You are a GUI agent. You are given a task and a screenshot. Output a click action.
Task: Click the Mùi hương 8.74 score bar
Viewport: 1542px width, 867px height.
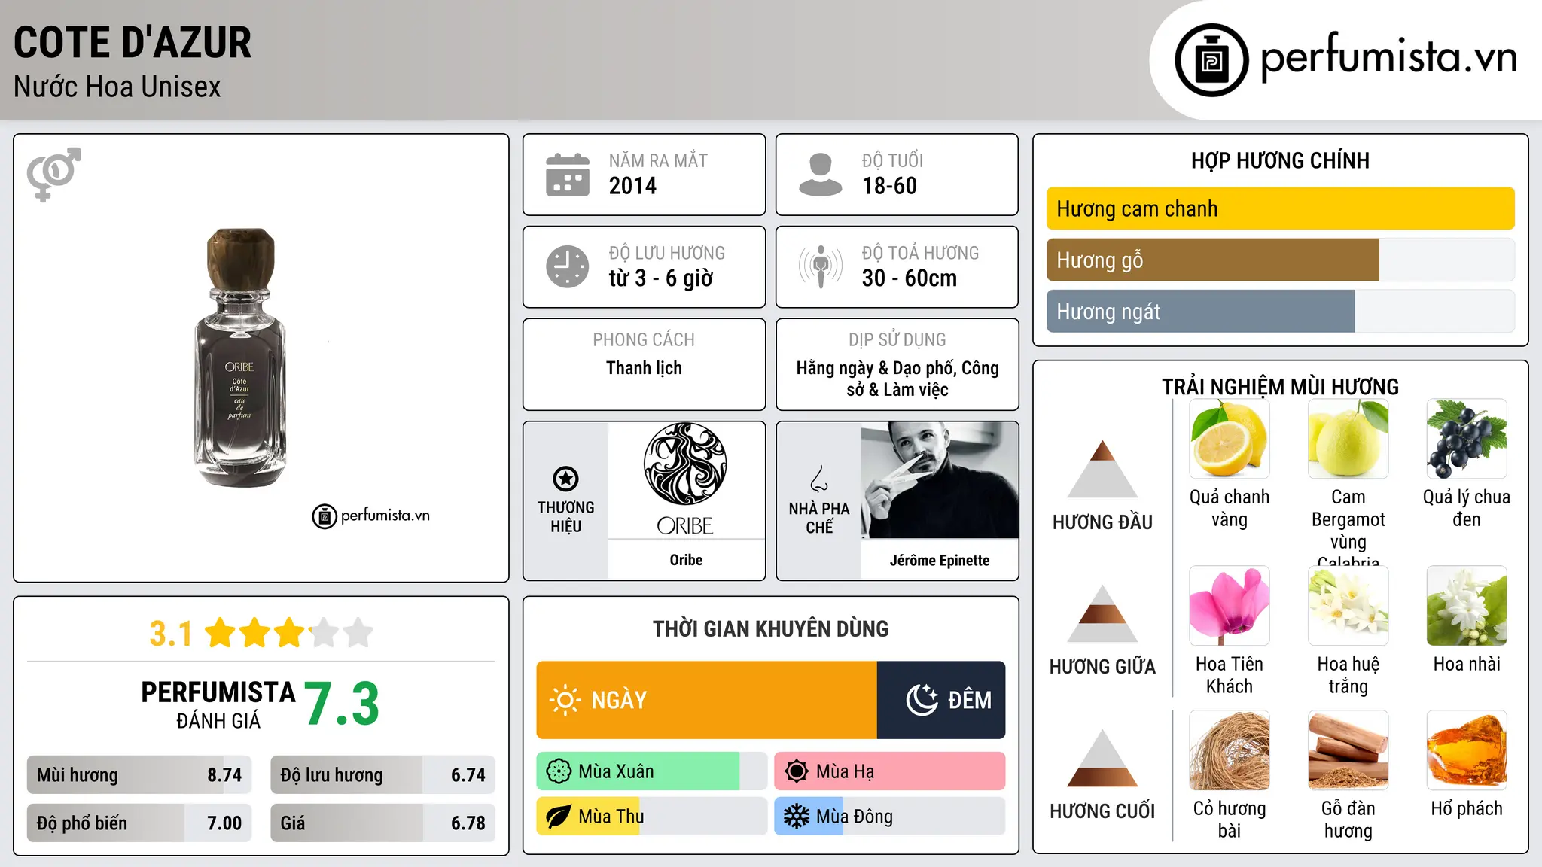[139, 775]
